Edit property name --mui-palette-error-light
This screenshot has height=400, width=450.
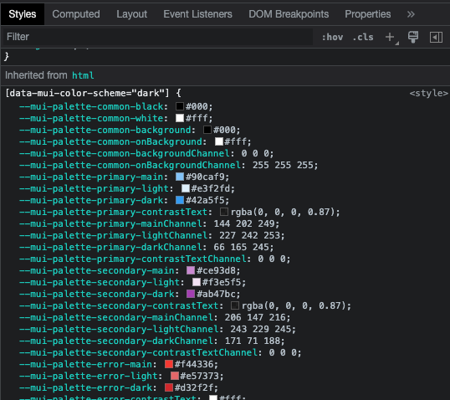(89, 376)
